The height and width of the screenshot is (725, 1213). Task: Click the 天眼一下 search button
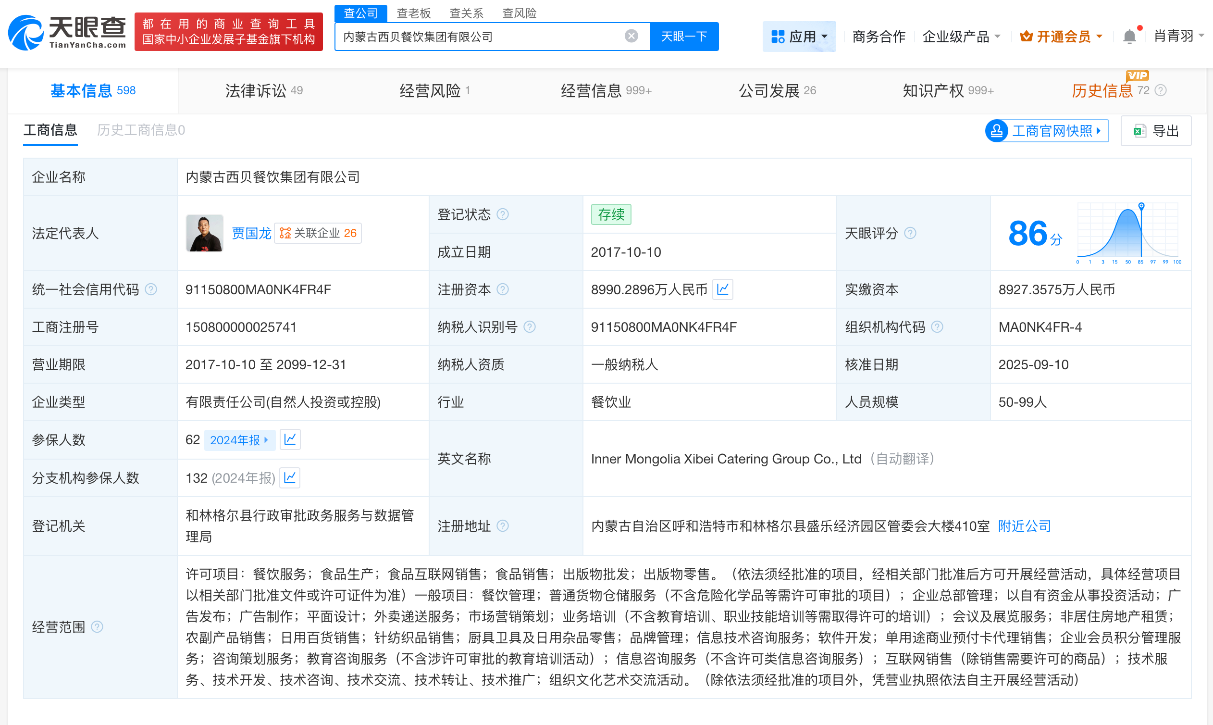(x=684, y=36)
